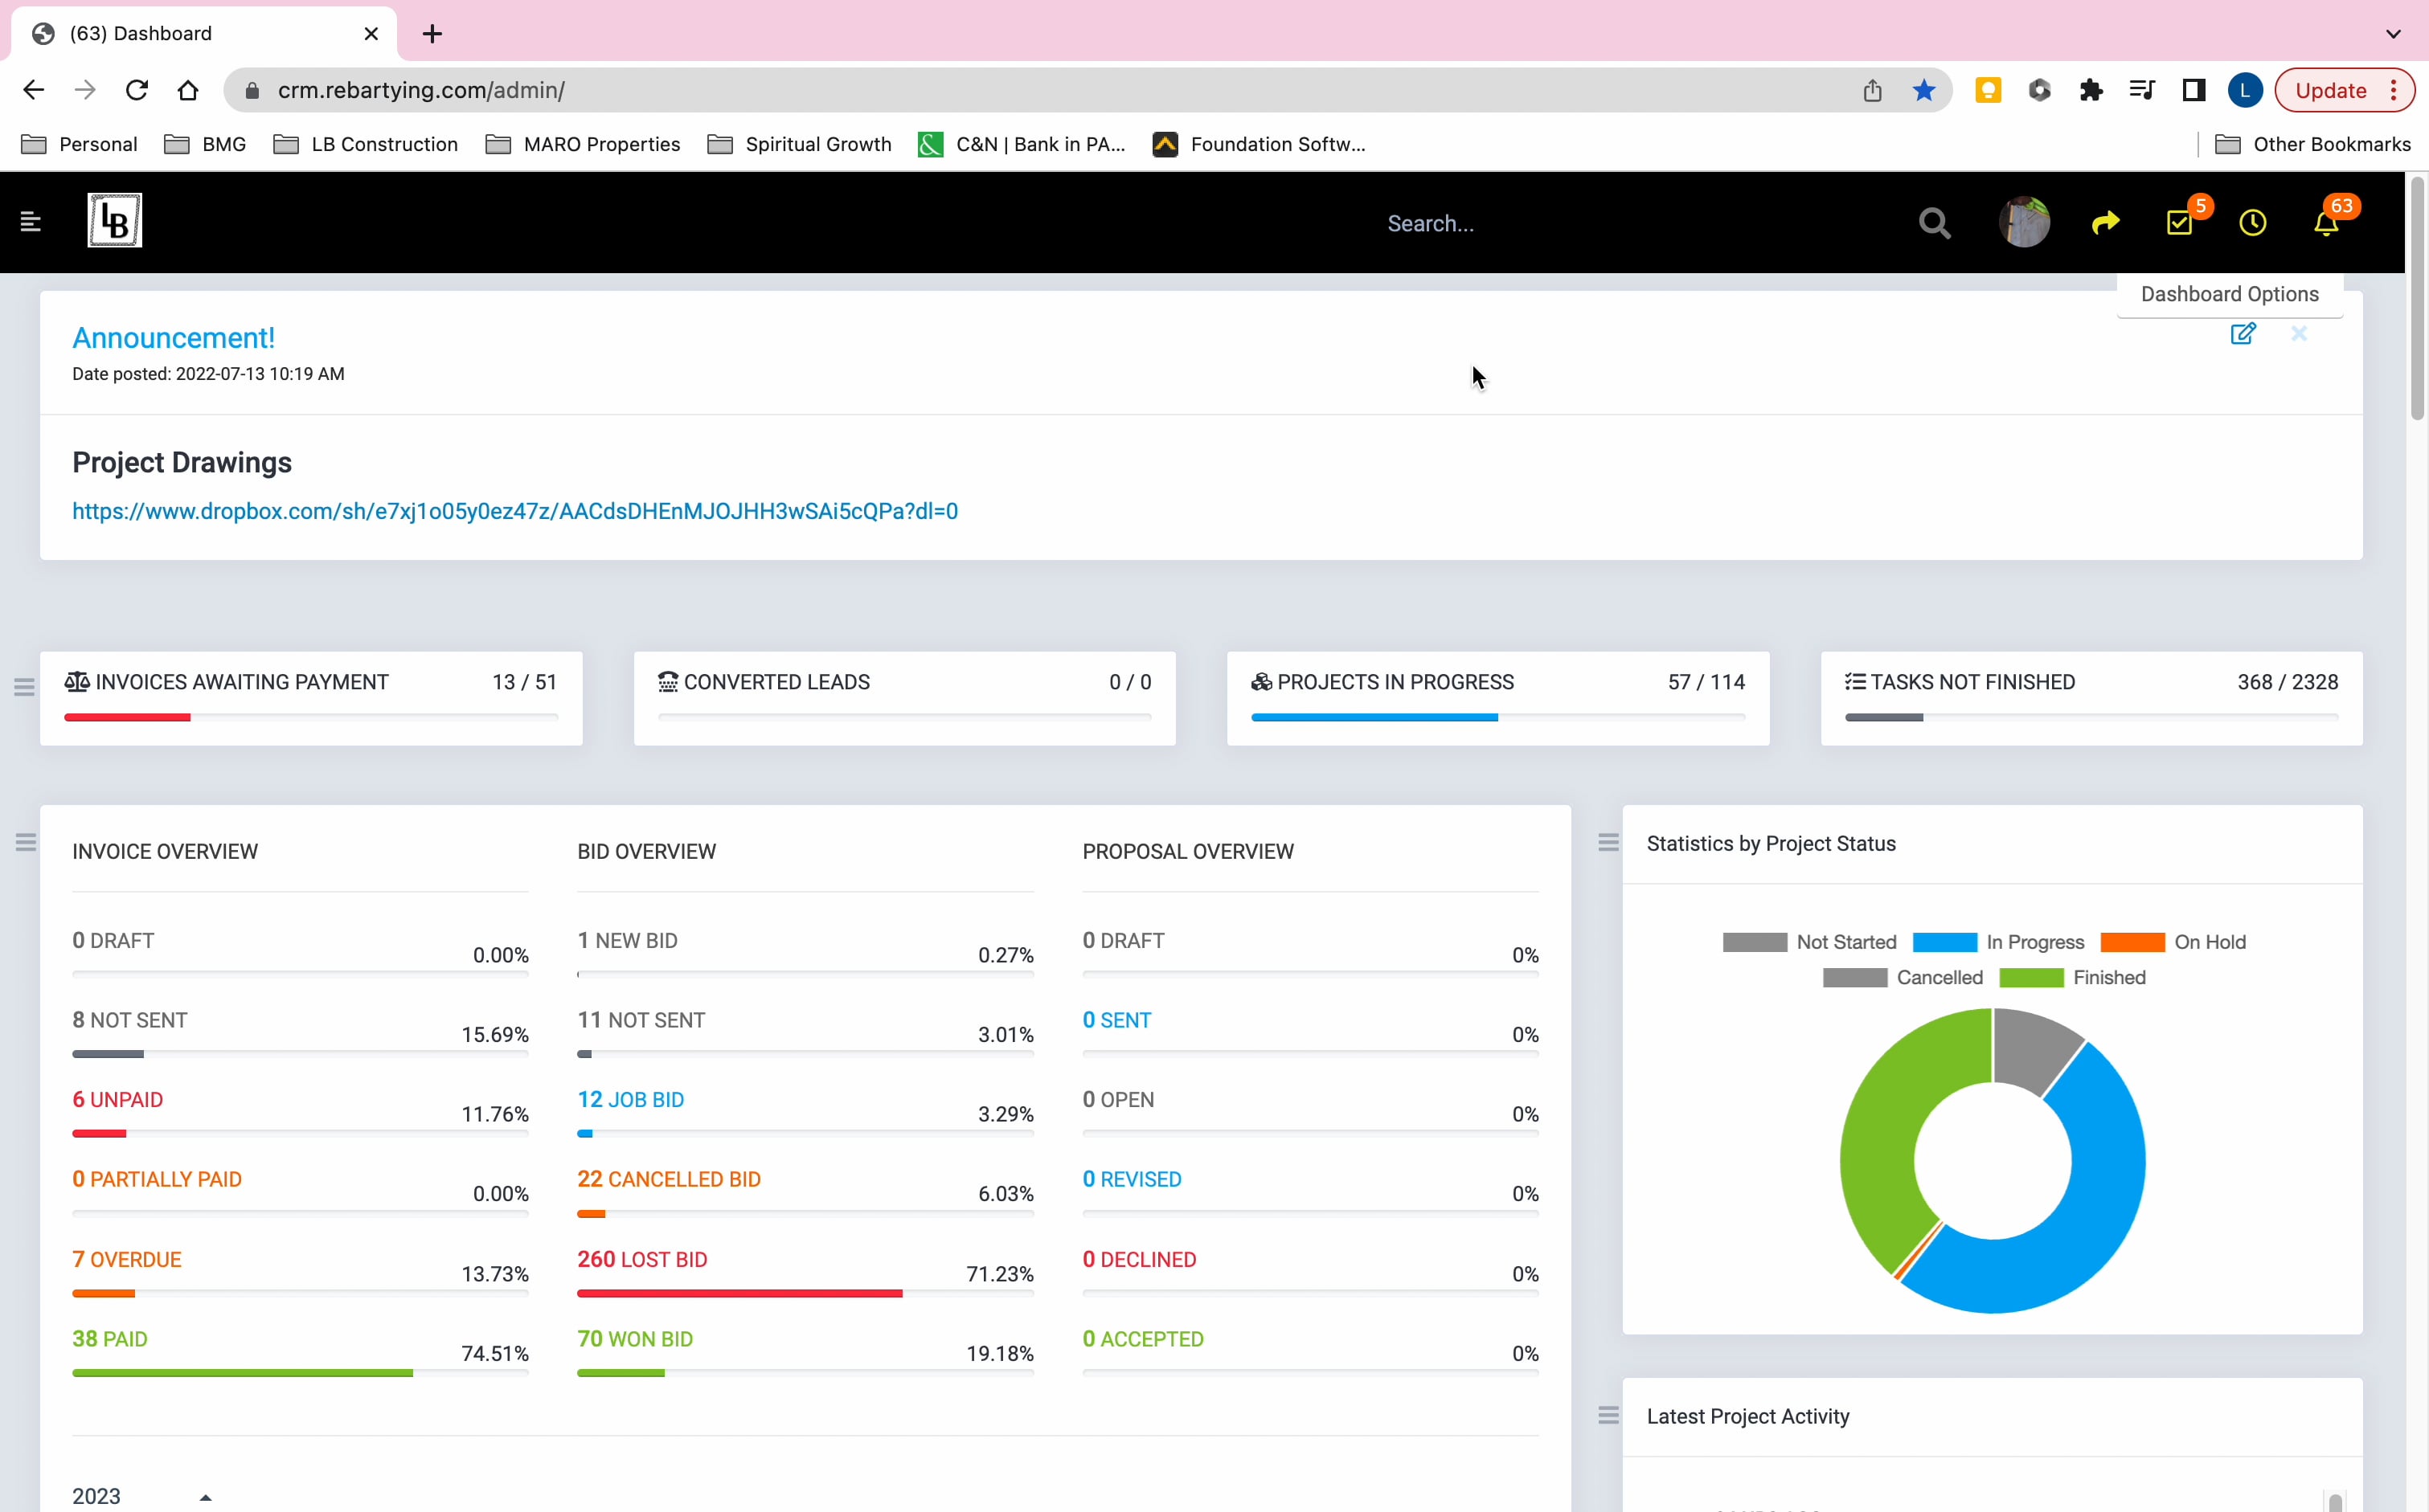
Task: Open the Dropbox Project Drawings link
Action: click(515, 511)
